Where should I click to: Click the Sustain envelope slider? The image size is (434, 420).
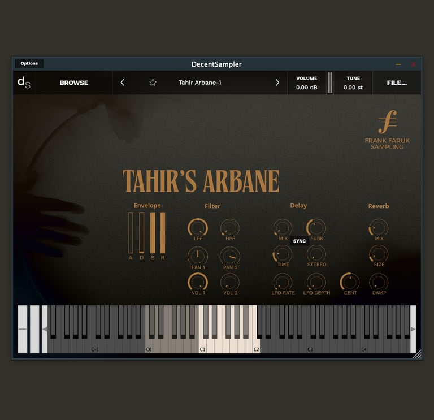pyautogui.click(x=153, y=233)
